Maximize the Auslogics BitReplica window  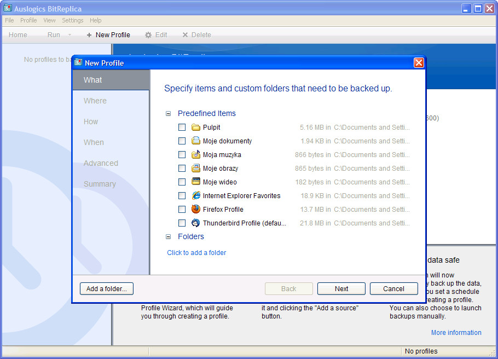pyautogui.click(x=478, y=9)
